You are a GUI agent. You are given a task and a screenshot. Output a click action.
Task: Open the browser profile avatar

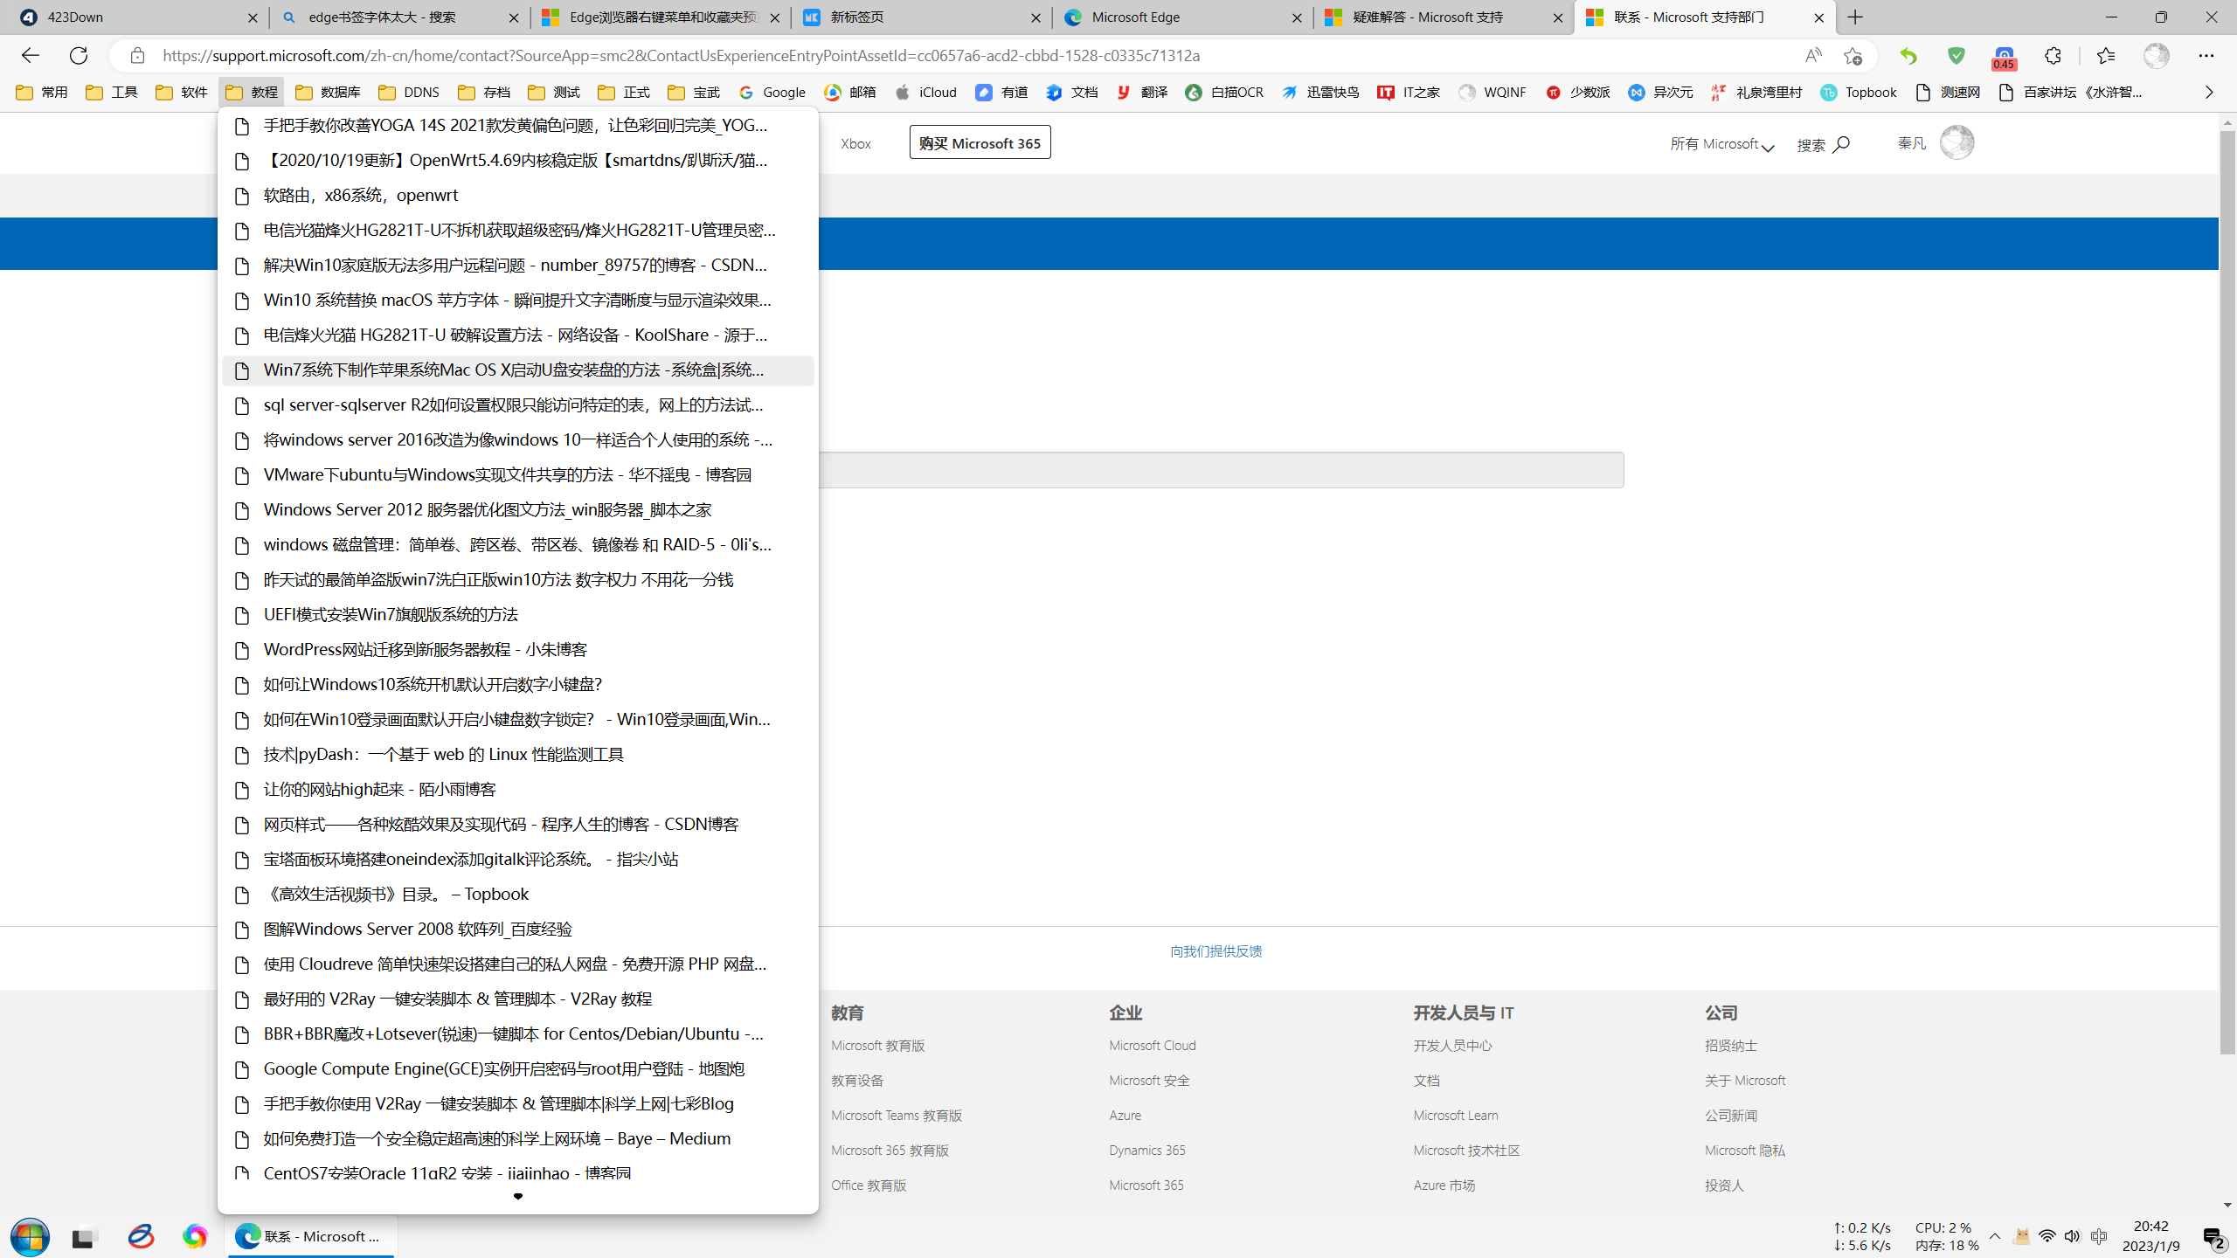pos(2156,56)
